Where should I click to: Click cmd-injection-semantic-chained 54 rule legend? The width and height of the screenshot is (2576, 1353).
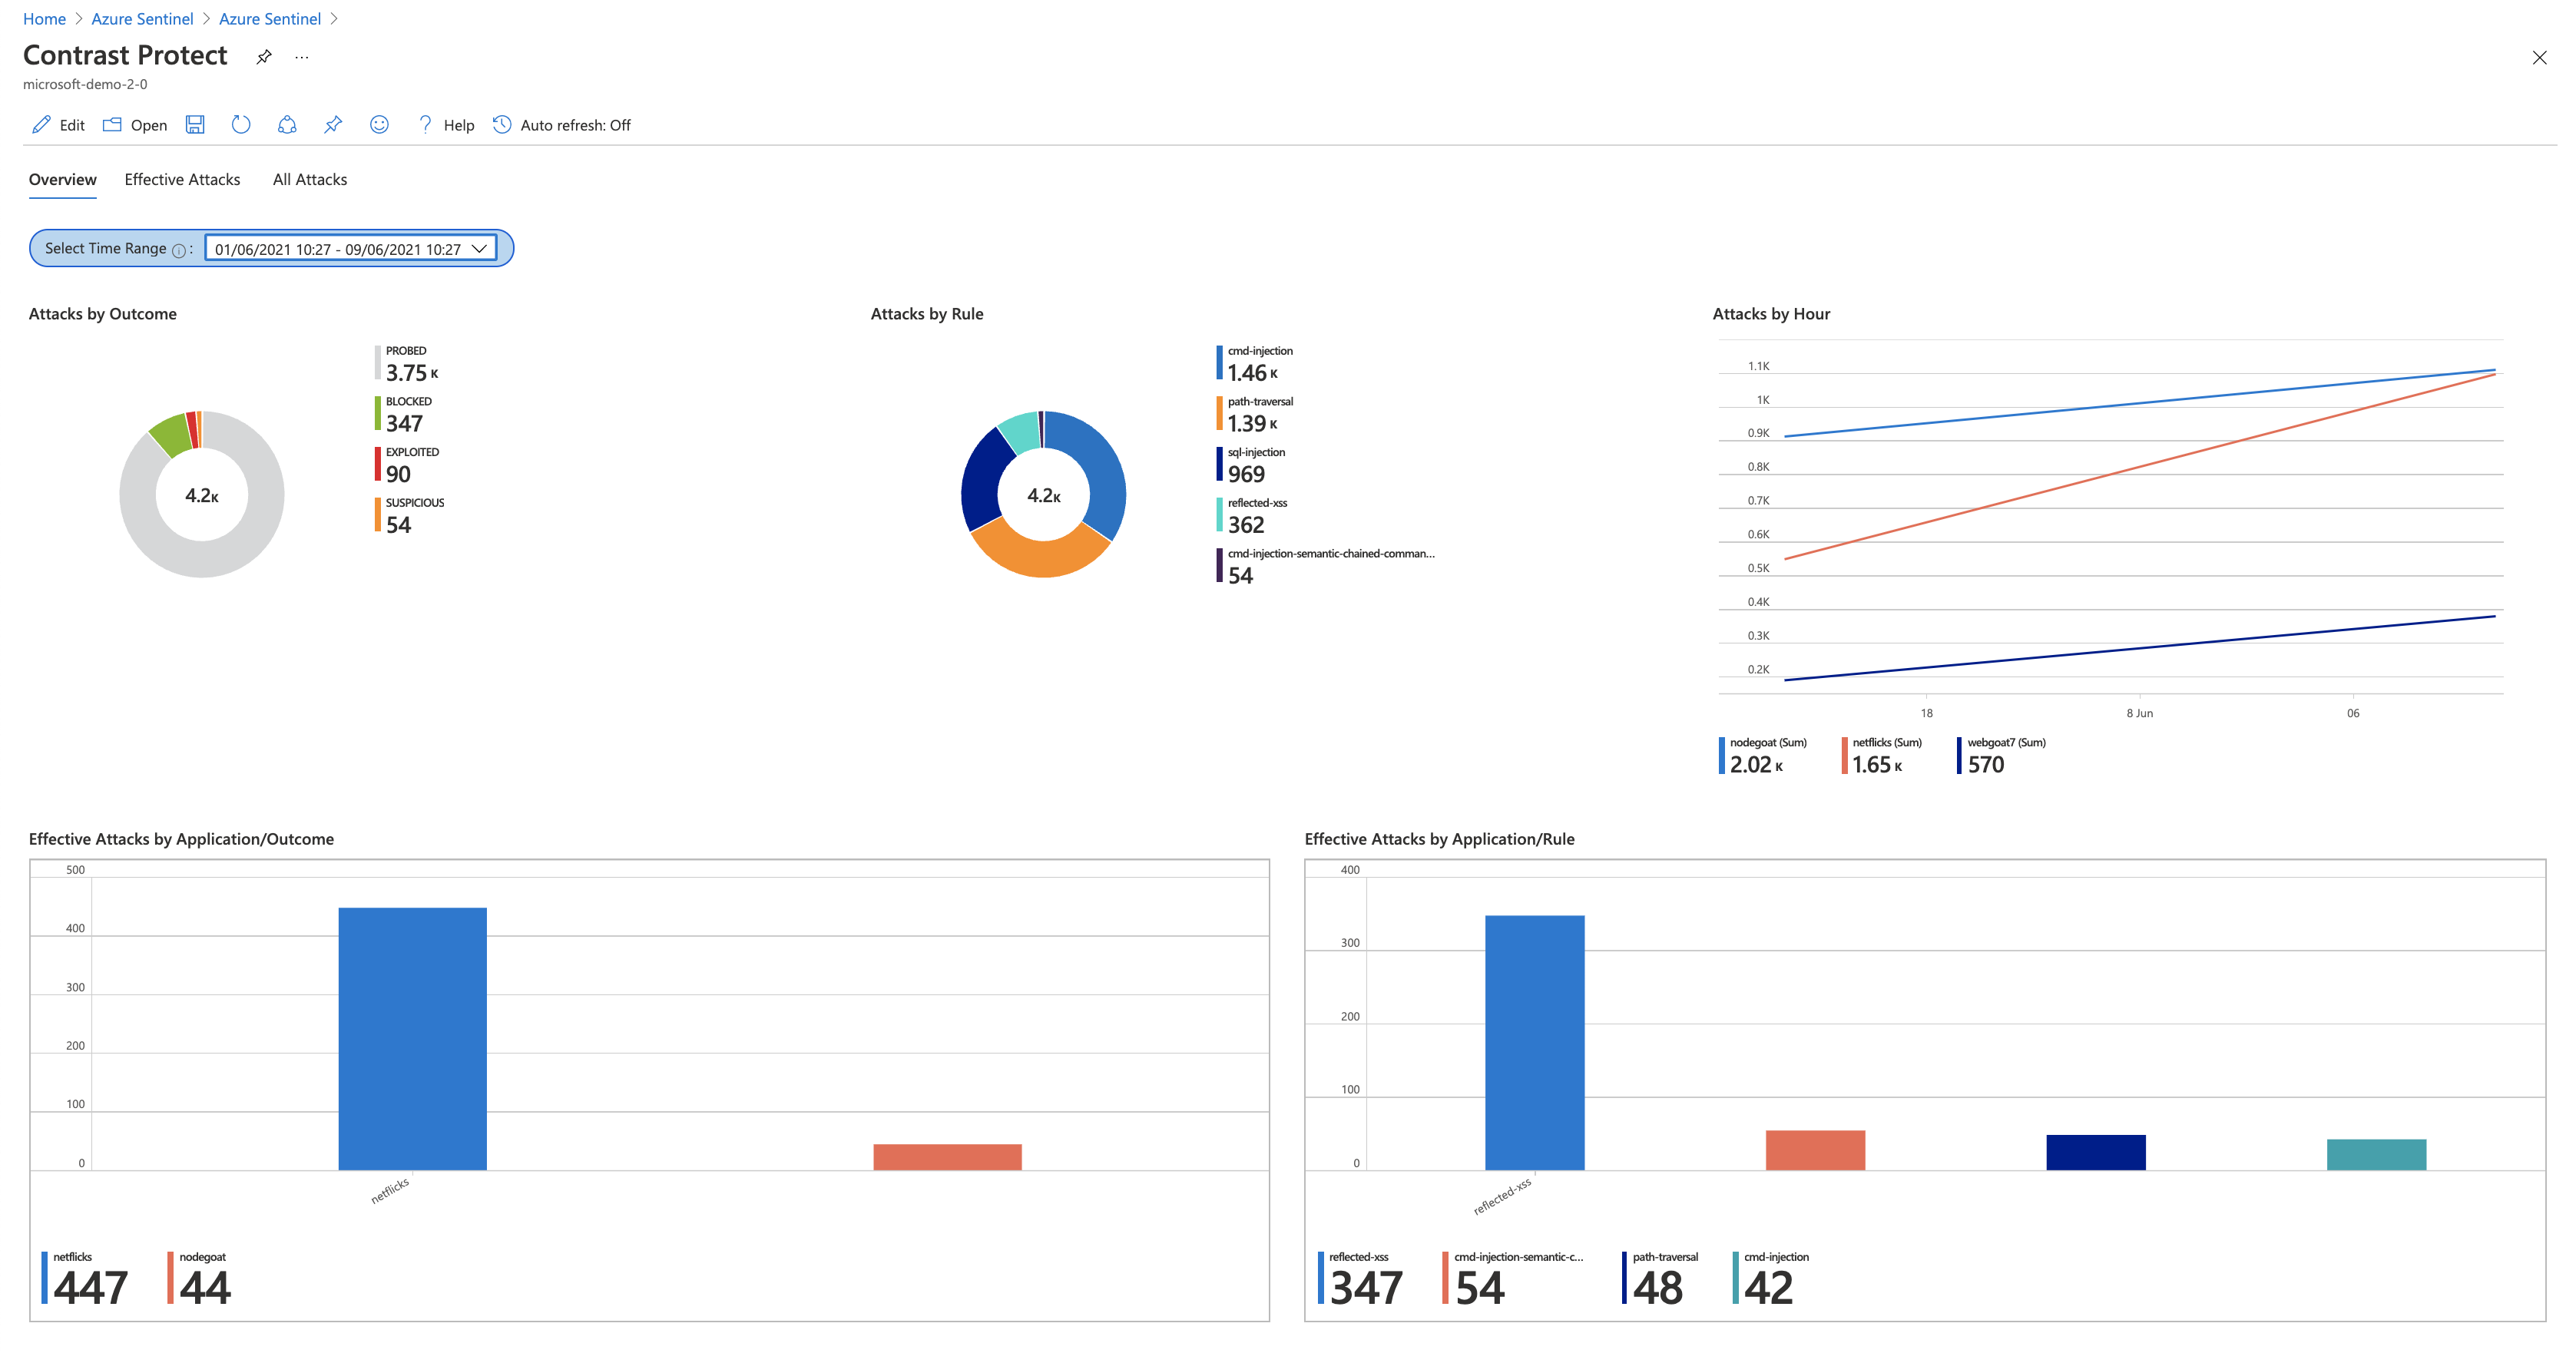1326,567
